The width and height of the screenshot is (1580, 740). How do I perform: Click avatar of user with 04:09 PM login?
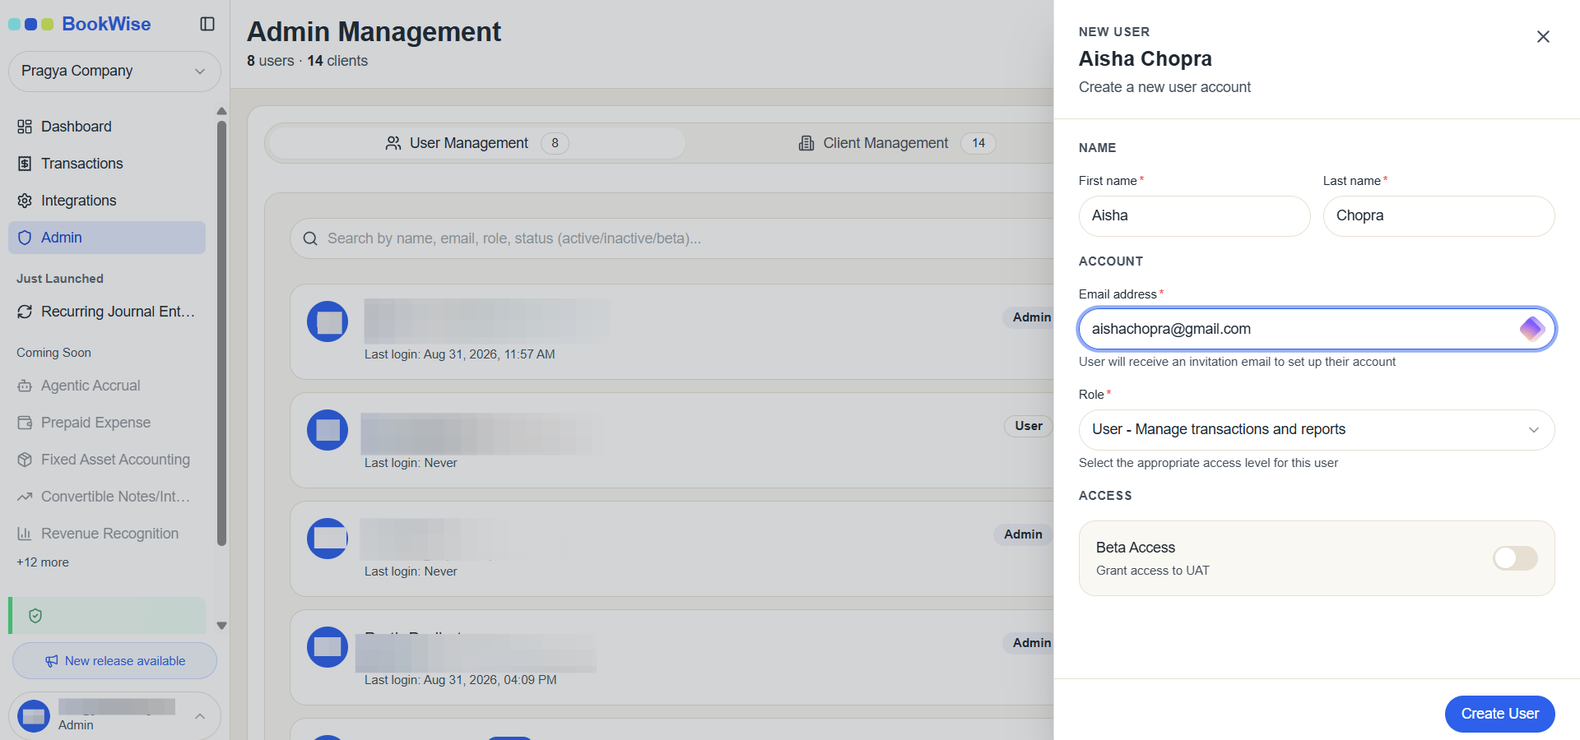coord(328,647)
